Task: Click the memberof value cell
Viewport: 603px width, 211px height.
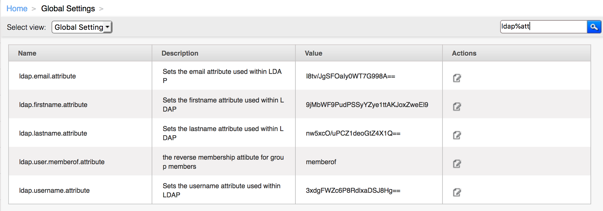Action: pyautogui.click(x=369, y=161)
